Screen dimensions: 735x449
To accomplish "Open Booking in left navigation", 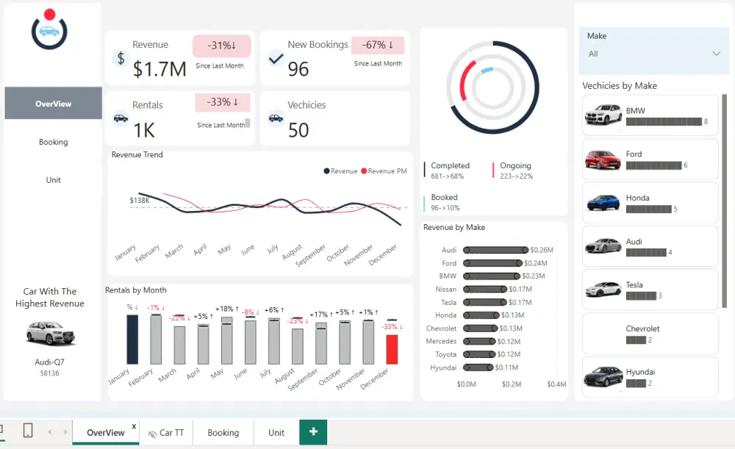I will click(x=53, y=142).
